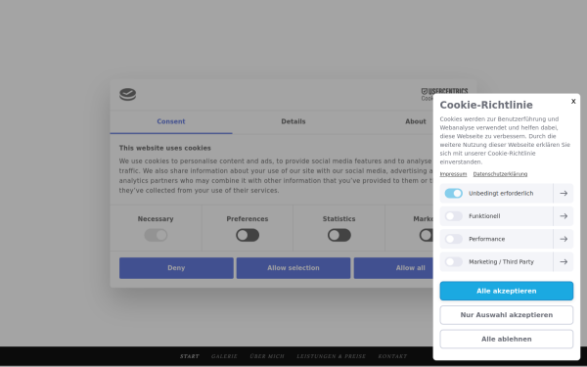Click the Funktionell label text

484,216
